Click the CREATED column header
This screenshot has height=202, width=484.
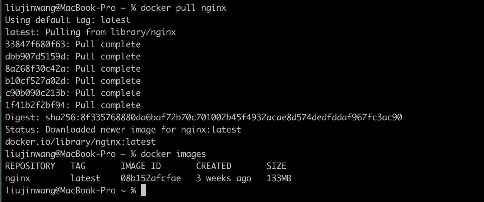pyautogui.click(x=214, y=166)
